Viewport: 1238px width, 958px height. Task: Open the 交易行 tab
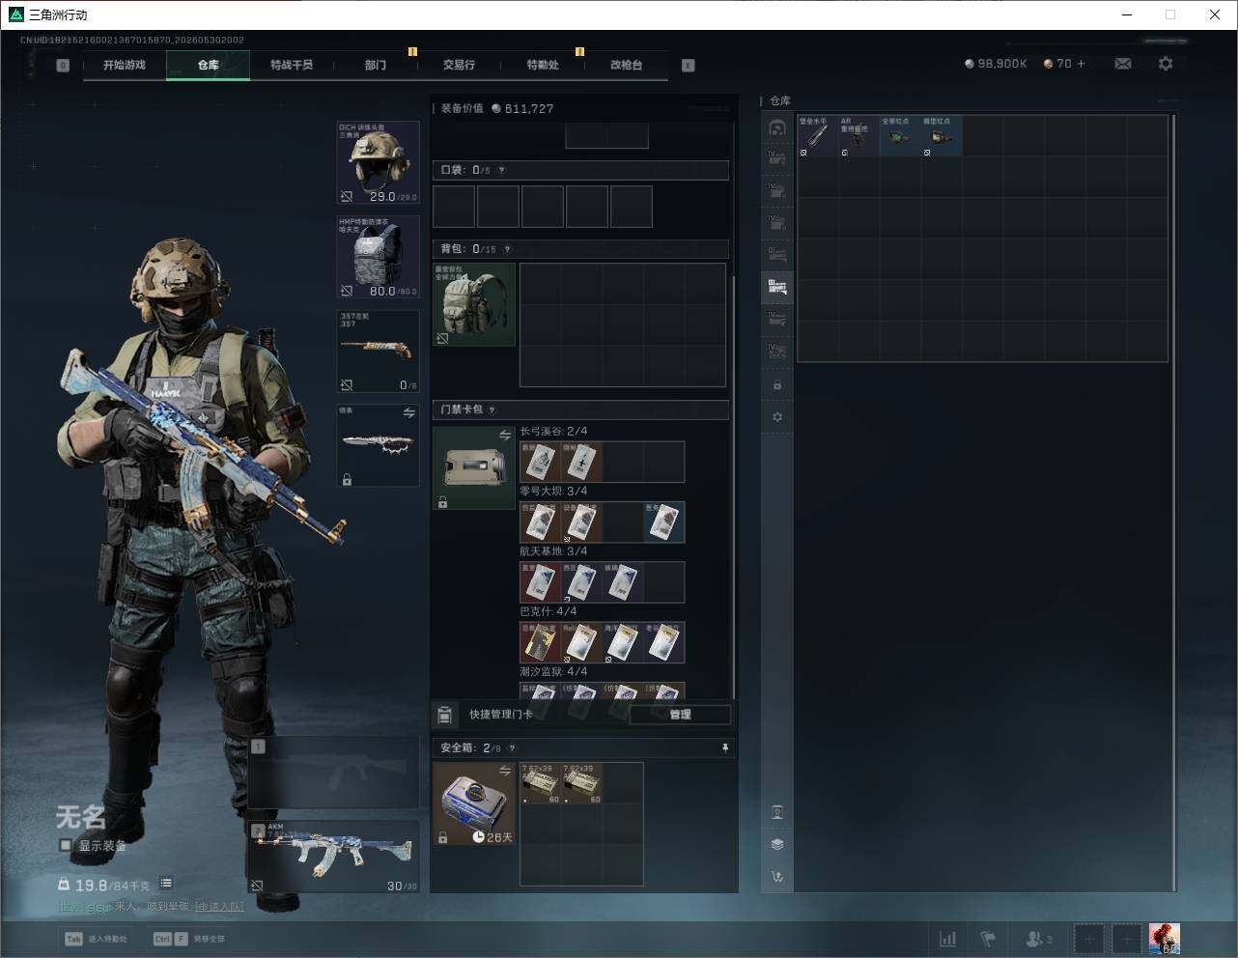[x=459, y=65]
